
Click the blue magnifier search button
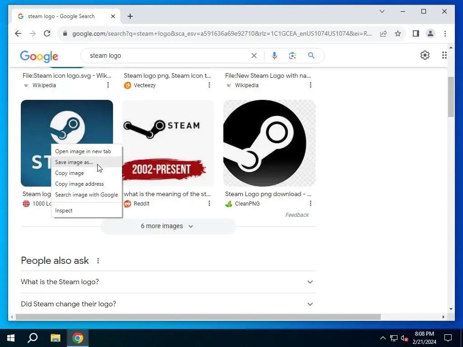(311, 56)
